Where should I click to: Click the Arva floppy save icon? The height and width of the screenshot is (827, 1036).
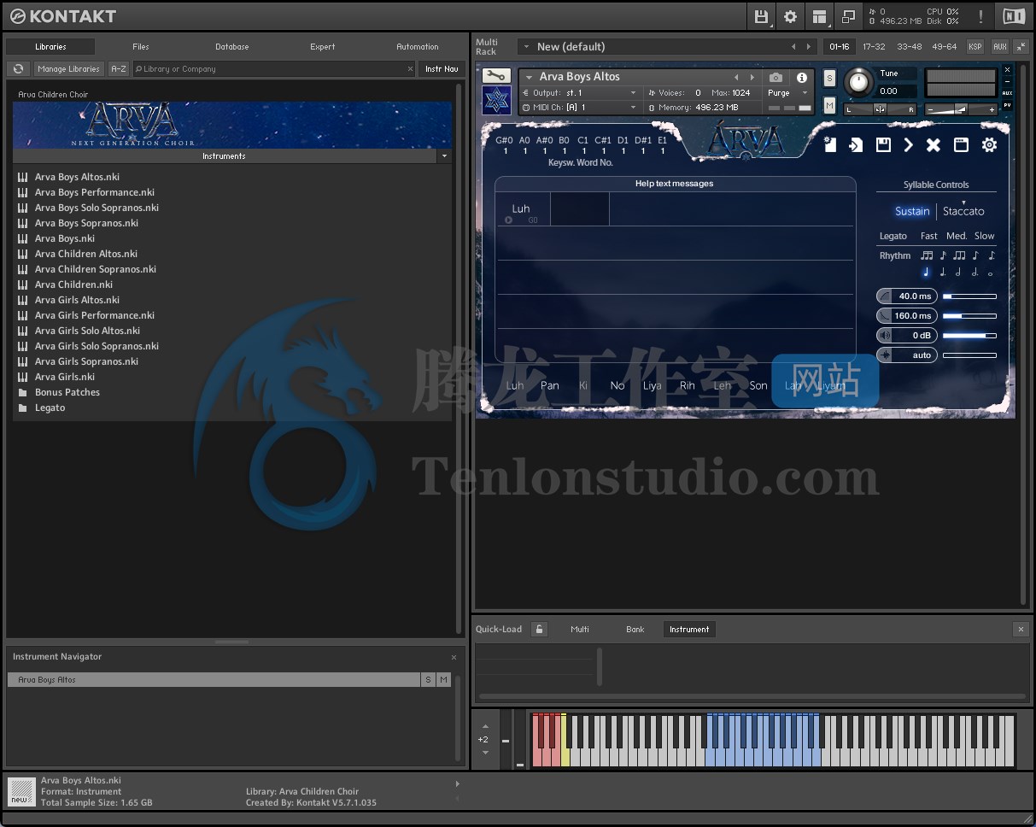[x=883, y=145]
